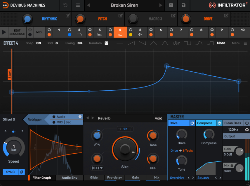Select the MIDI | Seq retrigger option
The width and height of the screenshot is (250, 186).
coord(62,122)
